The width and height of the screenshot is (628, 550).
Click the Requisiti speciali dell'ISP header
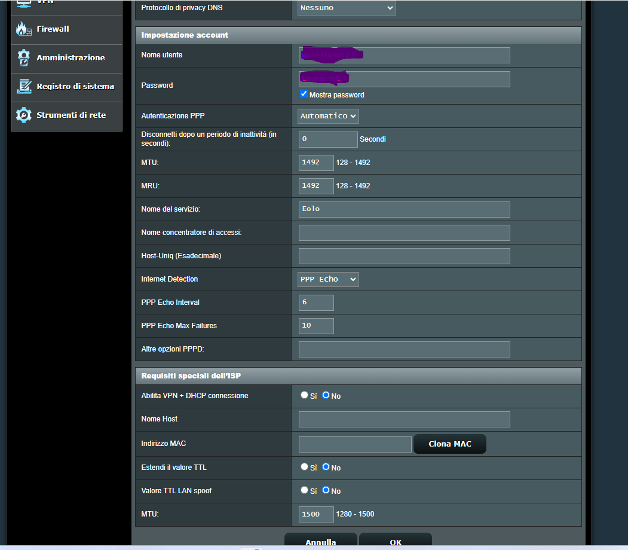358,376
